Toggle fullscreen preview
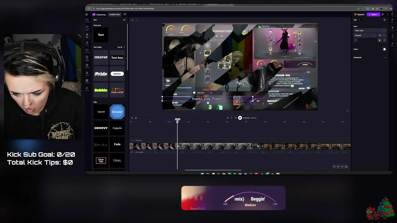 [x=347, y=110]
